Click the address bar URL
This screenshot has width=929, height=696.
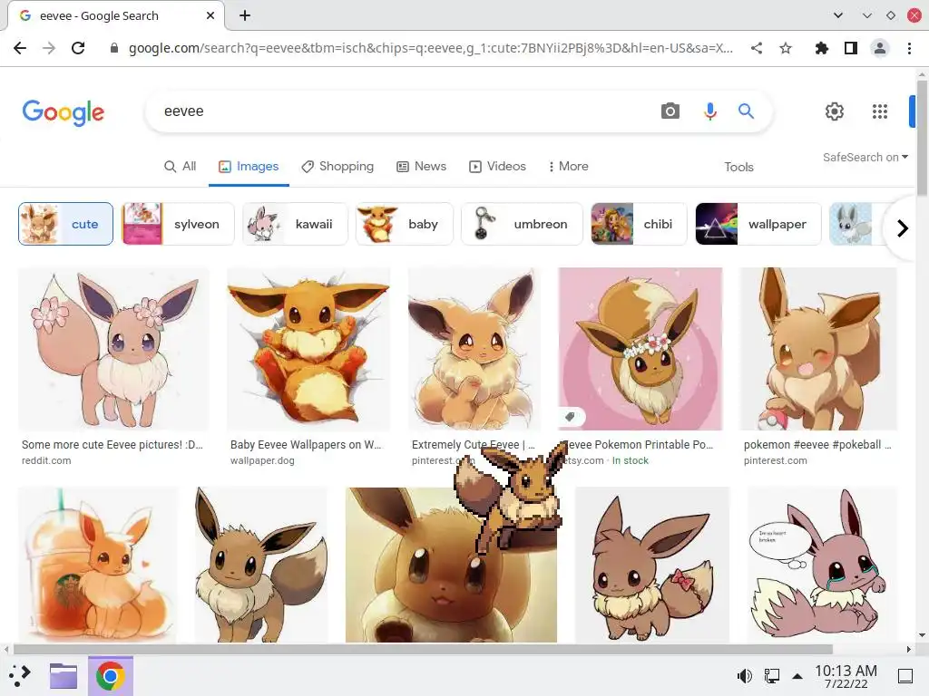click(x=431, y=48)
